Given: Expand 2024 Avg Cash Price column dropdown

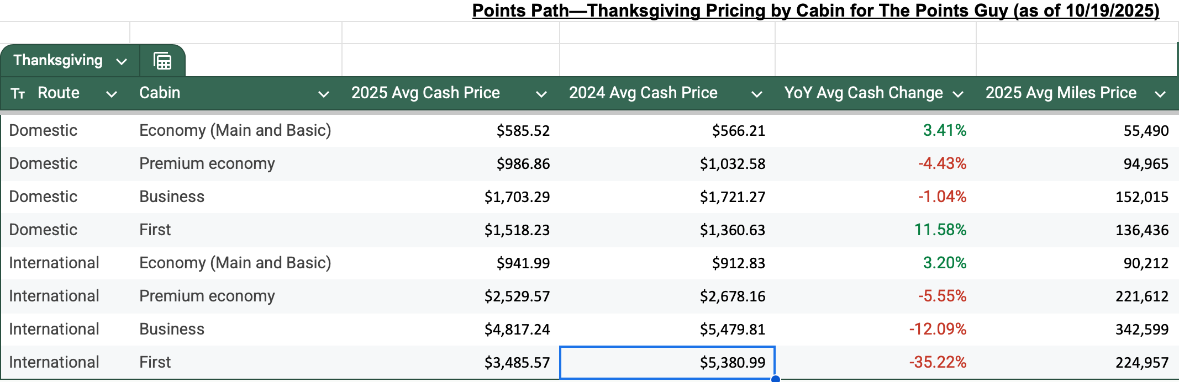Looking at the screenshot, I should tap(757, 94).
